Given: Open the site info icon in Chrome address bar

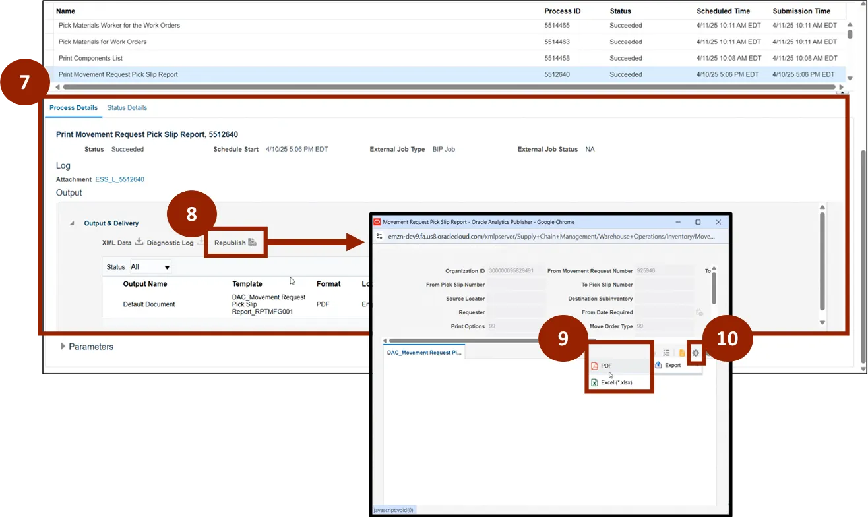Looking at the screenshot, I should point(380,236).
